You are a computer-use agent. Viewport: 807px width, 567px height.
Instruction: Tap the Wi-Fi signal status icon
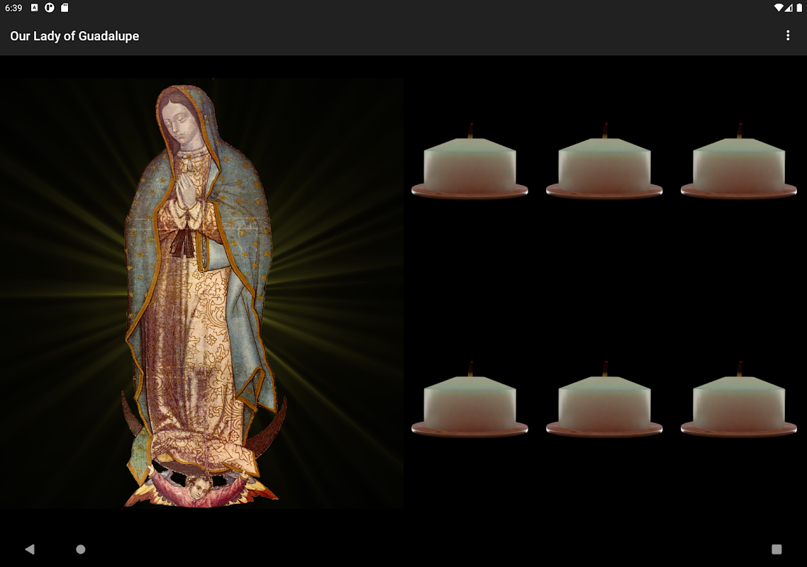(779, 8)
